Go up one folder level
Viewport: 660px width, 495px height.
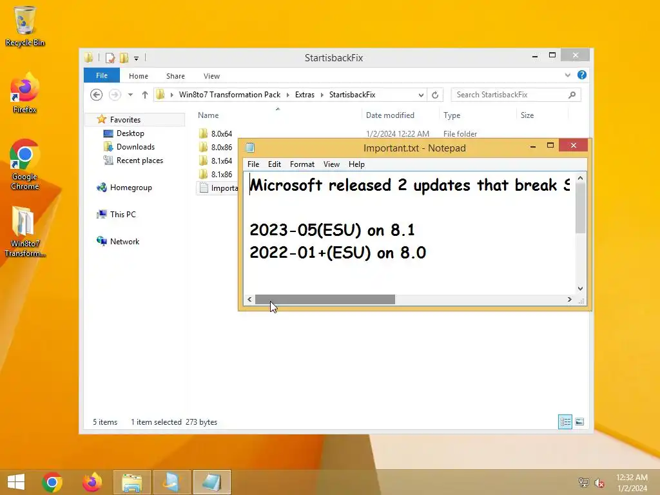click(x=145, y=95)
